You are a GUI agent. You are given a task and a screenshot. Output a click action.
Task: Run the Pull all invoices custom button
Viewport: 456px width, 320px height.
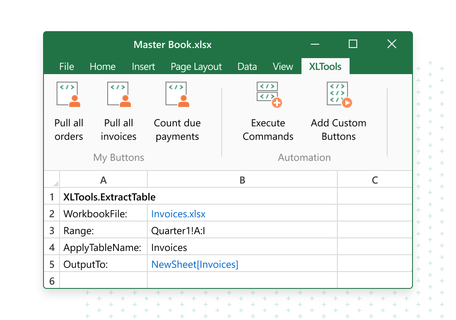[x=119, y=94]
